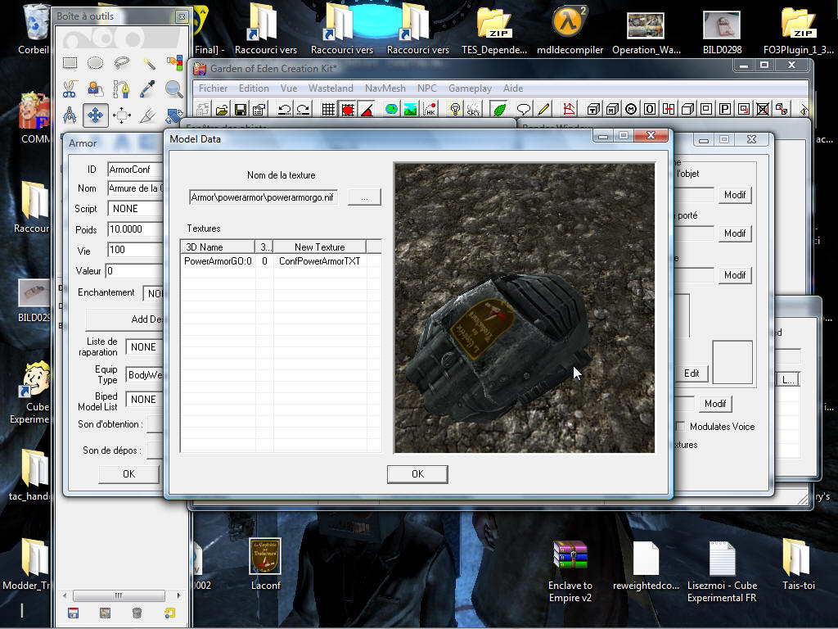Open the Biped Model List dropdown
This screenshot has width=838, height=629.
(144, 399)
